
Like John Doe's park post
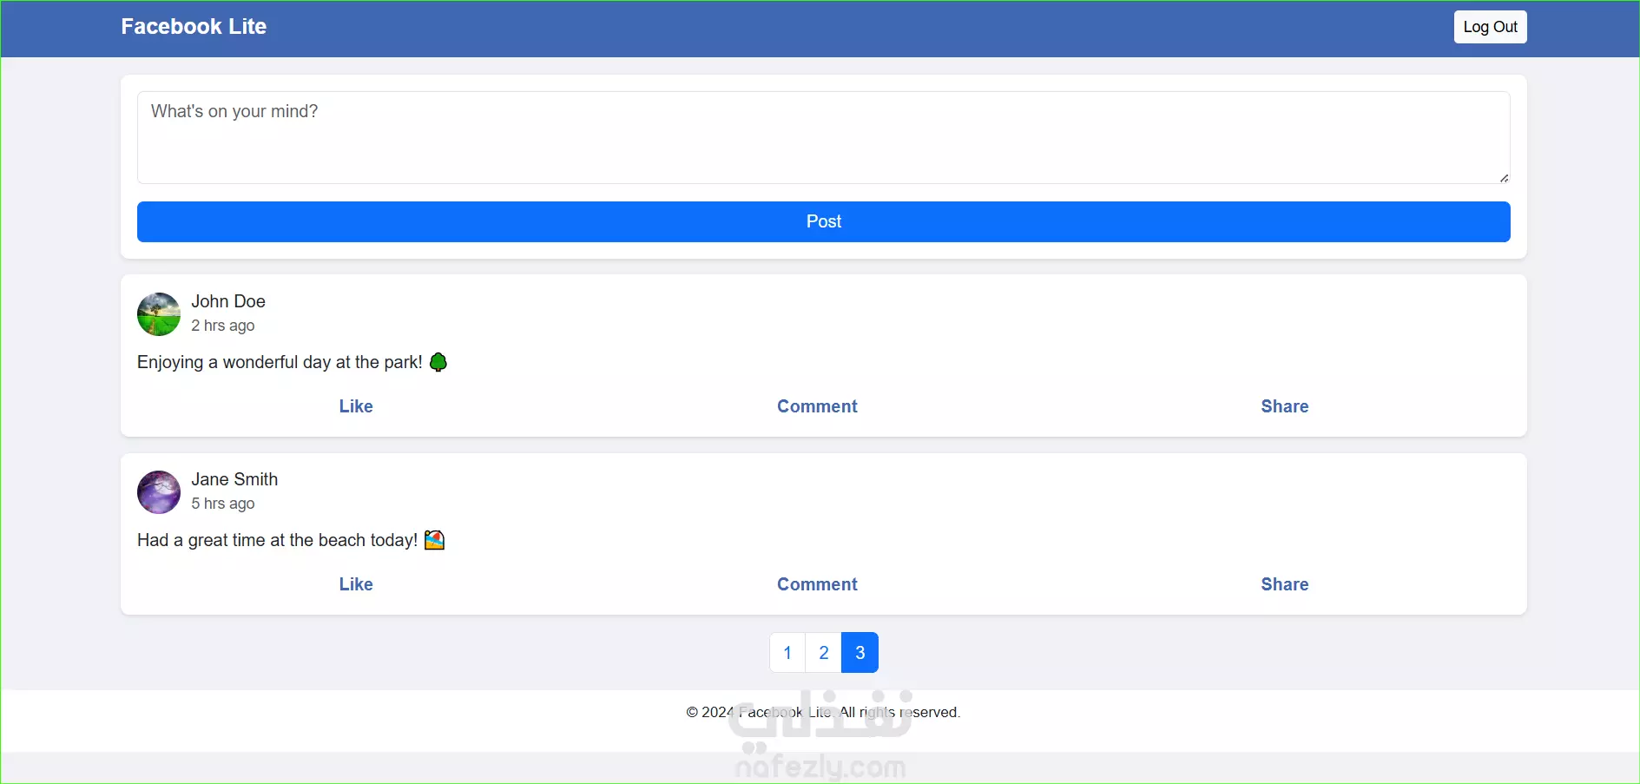coord(356,406)
